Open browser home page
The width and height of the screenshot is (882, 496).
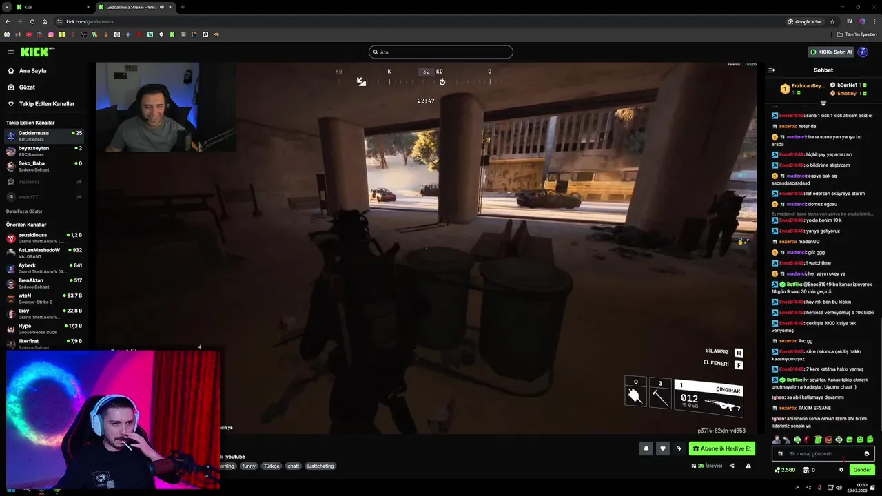[x=45, y=21]
